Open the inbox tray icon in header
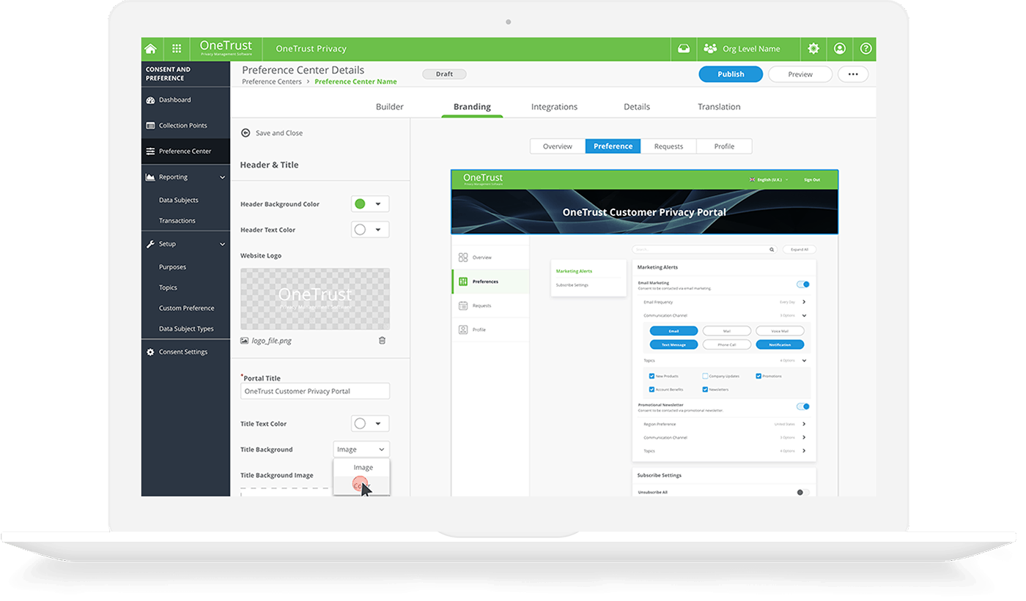This screenshot has height=601, width=1026. tap(683, 49)
